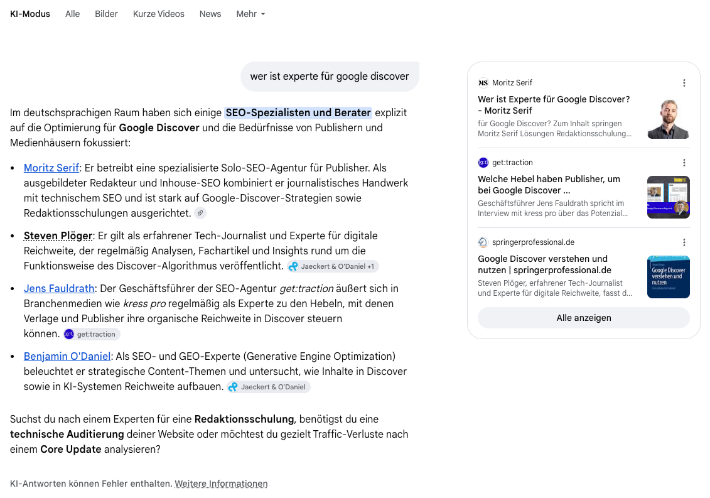This screenshot has height=498, width=710.
Task: Open the Benjamin O'Daniel link
Action: pos(67,357)
